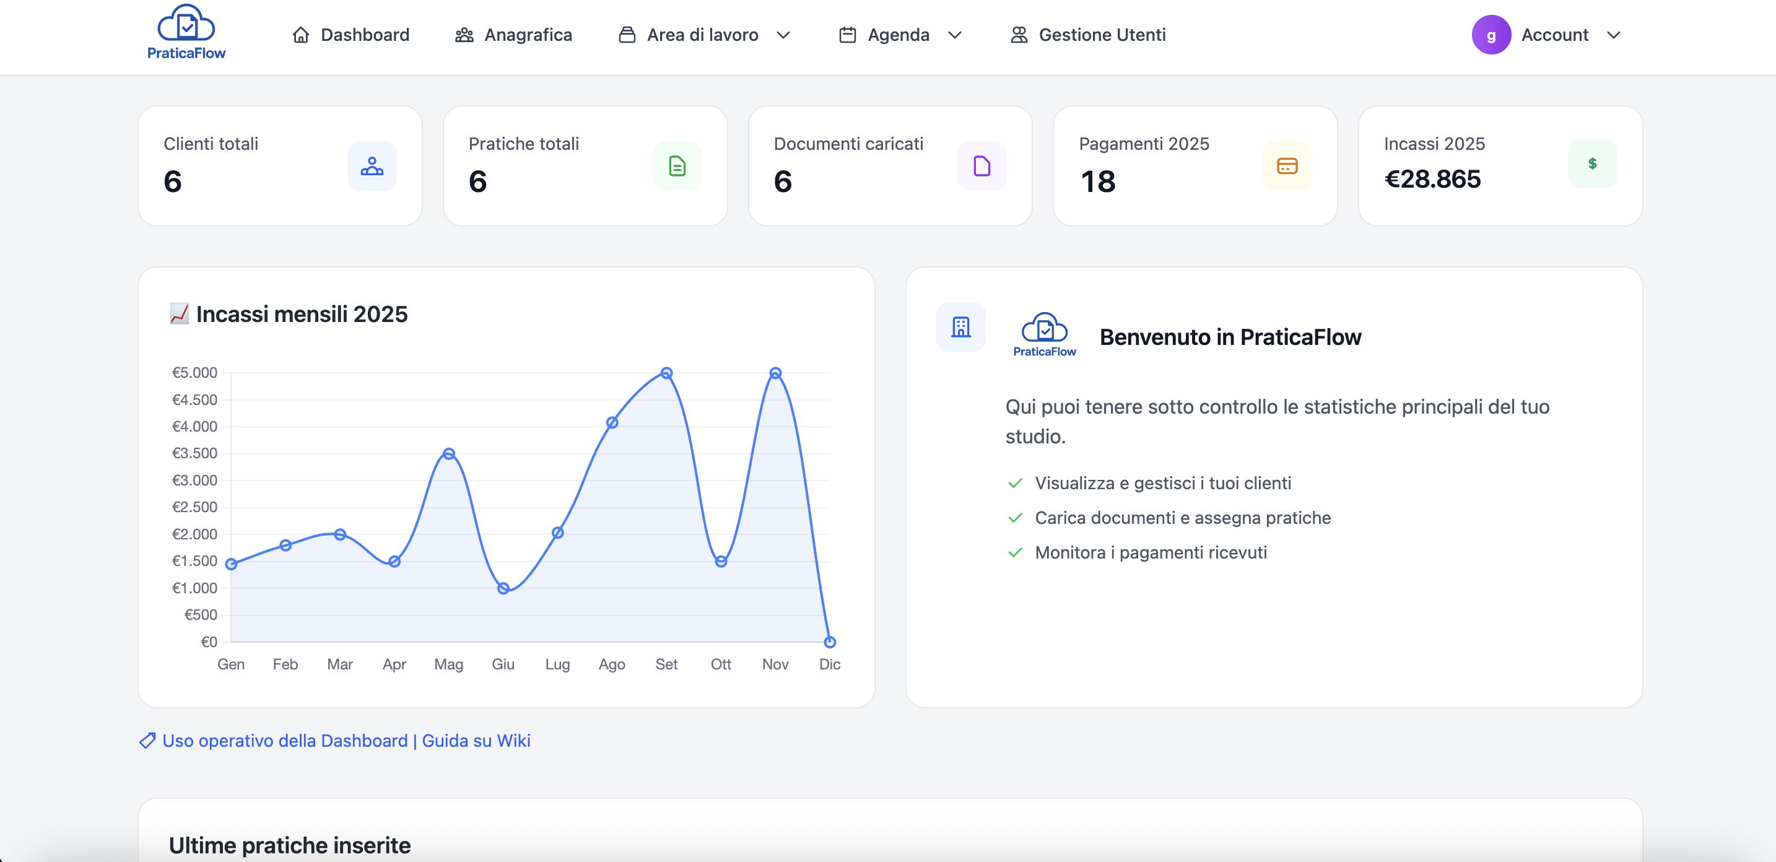Open the Uso operativo della Dashboard wiki link
Image resolution: width=1776 pixels, height=862 pixels.
click(x=346, y=741)
